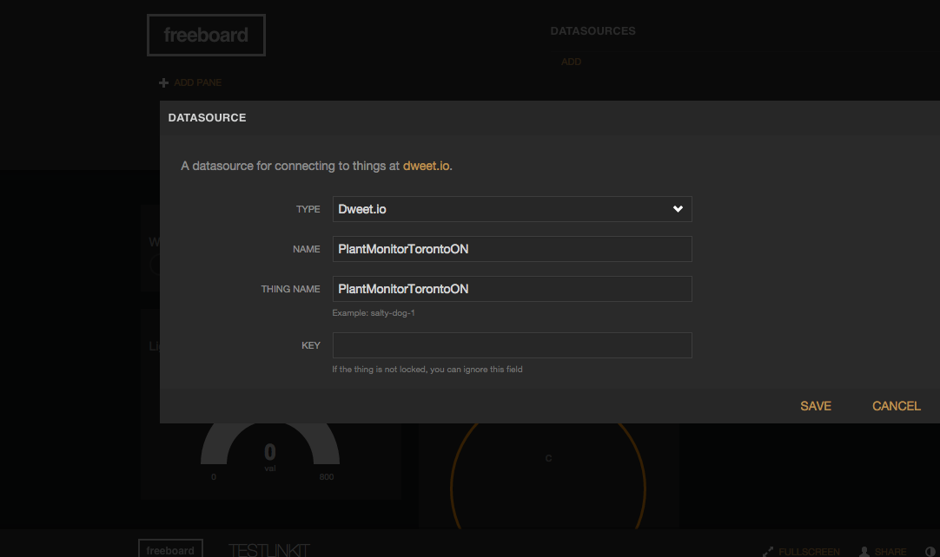Toggle the half-circle contrast icon
The width and height of the screenshot is (940, 557).
click(x=930, y=552)
